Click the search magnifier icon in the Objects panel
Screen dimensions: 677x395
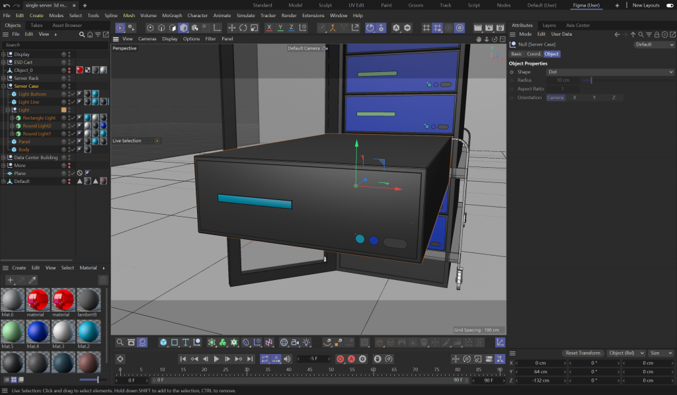tap(81, 34)
